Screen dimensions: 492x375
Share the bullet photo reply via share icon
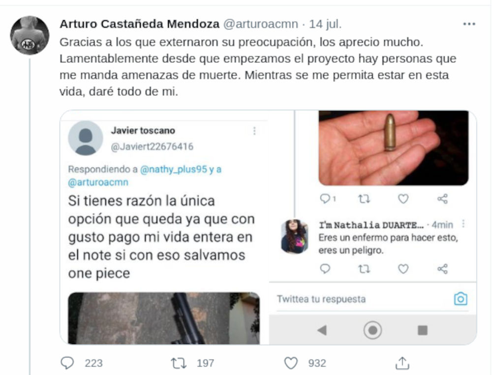(x=442, y=199)
